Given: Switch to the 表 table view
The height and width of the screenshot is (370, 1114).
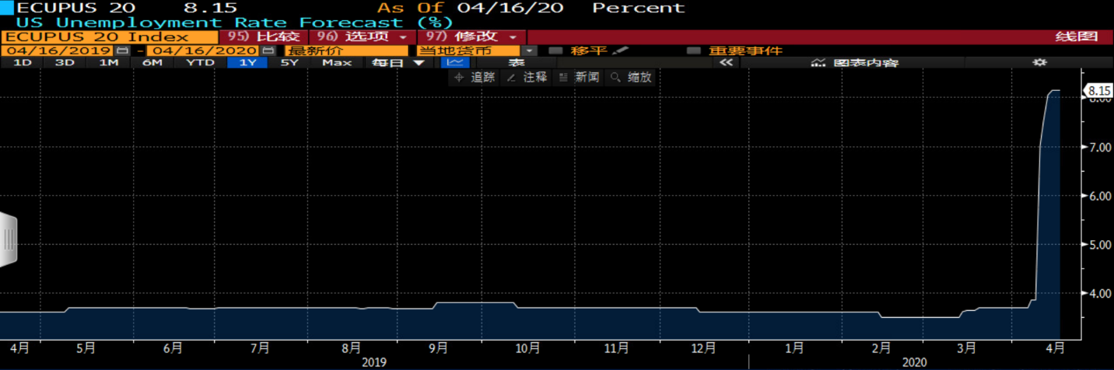Looking at the screenshot, I should (516, 62).
